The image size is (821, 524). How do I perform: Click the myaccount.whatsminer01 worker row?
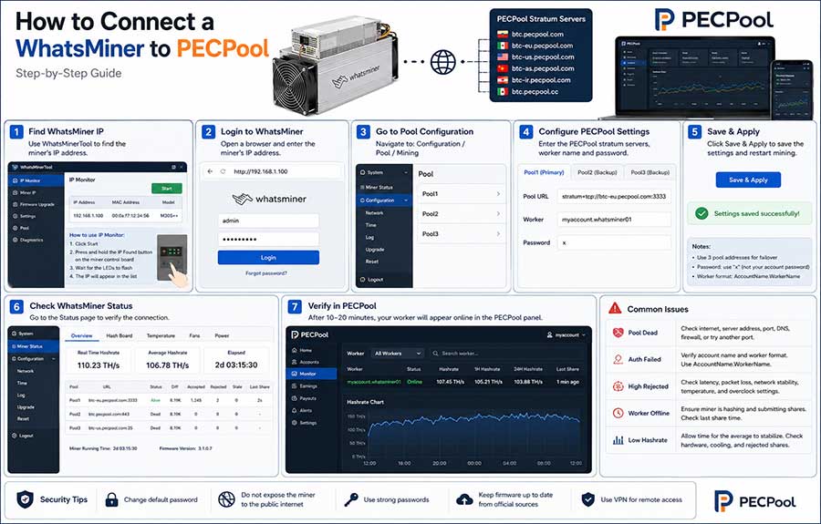pyautogui.click(x=462, y=382)
